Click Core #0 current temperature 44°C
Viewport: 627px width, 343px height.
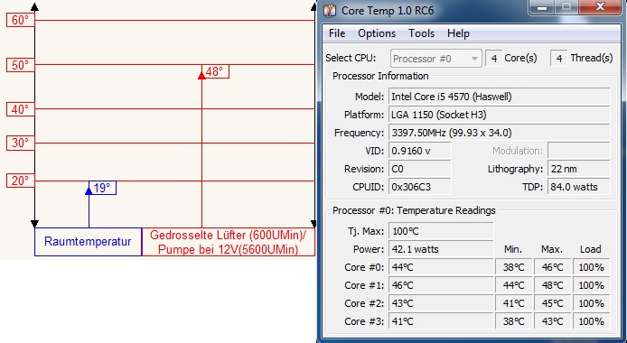[441, 267]
